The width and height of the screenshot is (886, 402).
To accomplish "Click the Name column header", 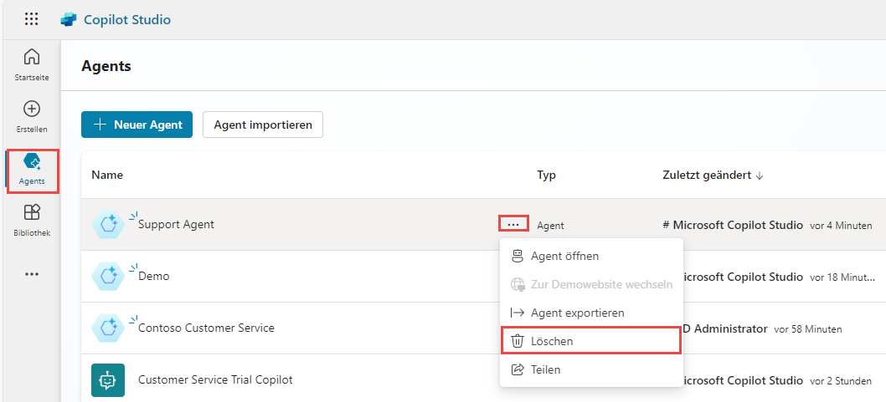I will [x=107, y=176].
